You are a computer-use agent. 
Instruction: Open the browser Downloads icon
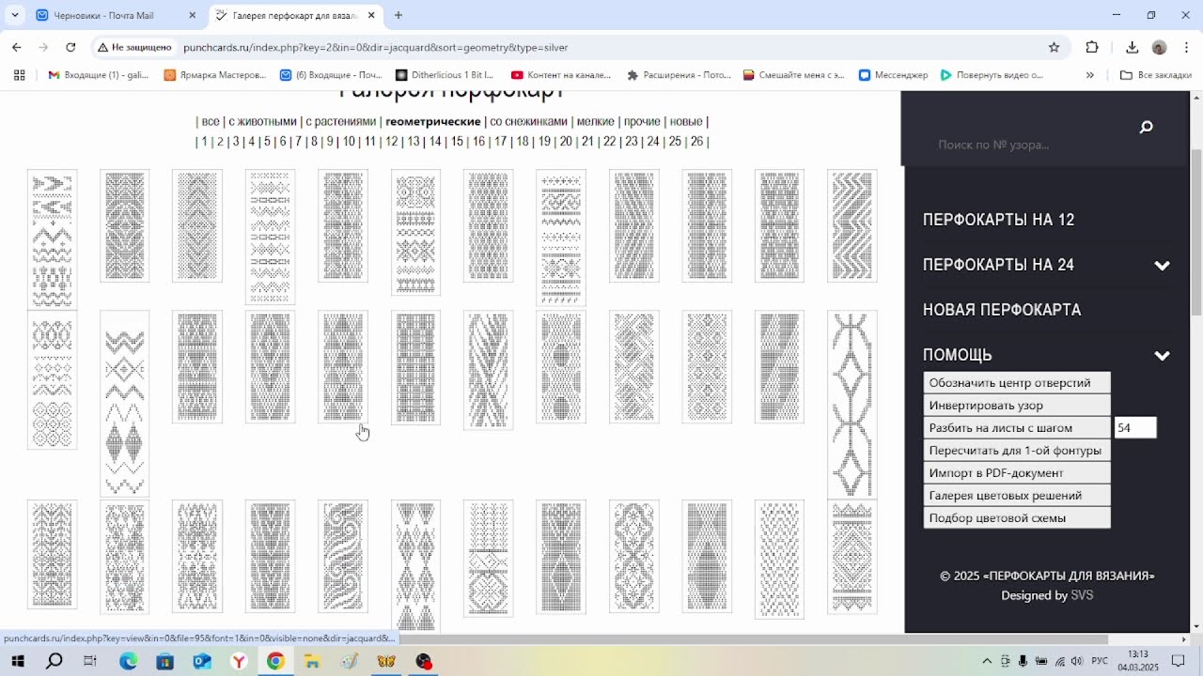pyautogui.click(x=1132, y=47)
